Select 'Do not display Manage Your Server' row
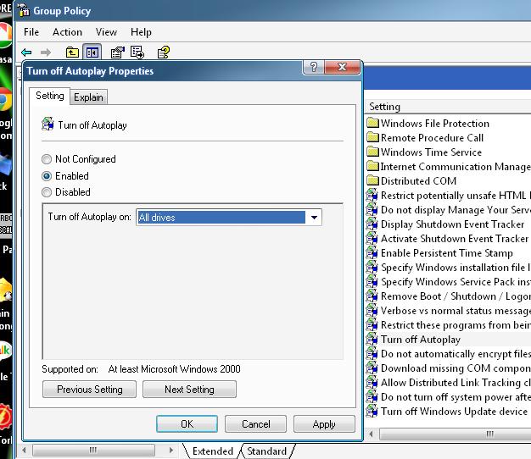531x459 pixels. tap(449, 209)
